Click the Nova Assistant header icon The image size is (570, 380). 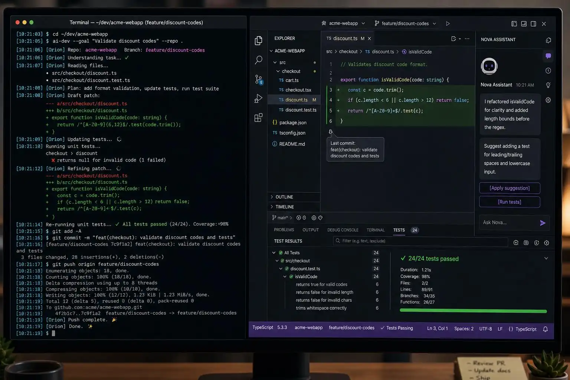tap(548, 40)
